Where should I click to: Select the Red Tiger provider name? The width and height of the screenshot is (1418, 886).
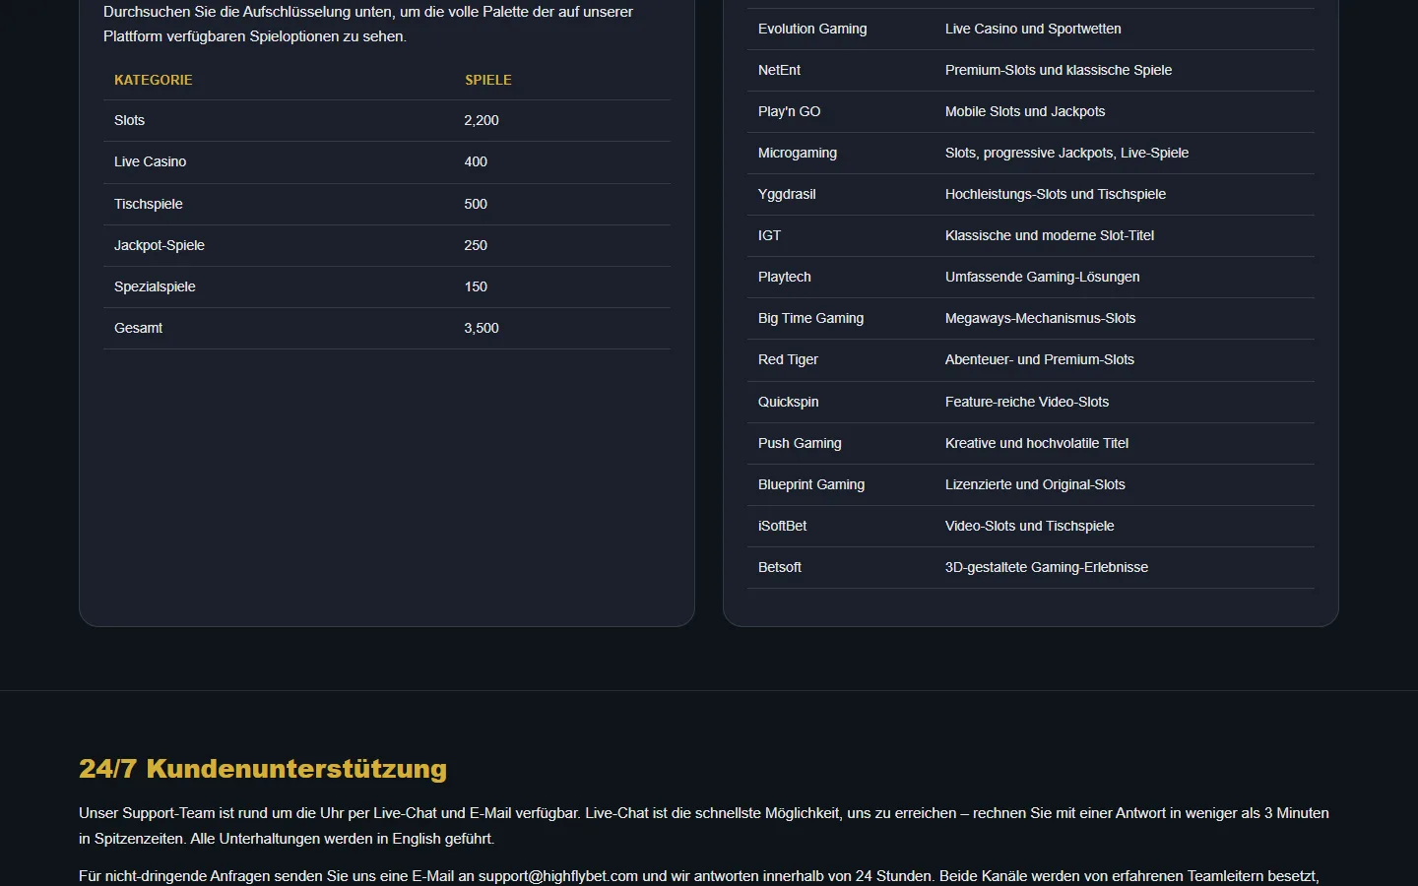pyautogui.click(x=788, y=359)
